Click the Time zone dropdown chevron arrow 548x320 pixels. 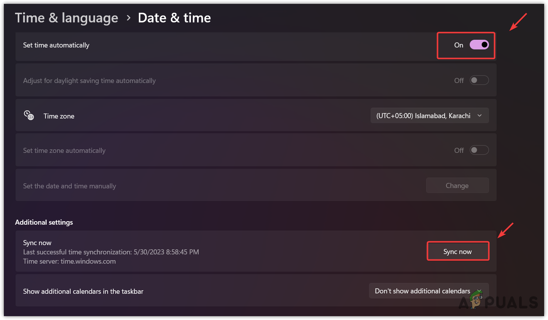(479, 115)
